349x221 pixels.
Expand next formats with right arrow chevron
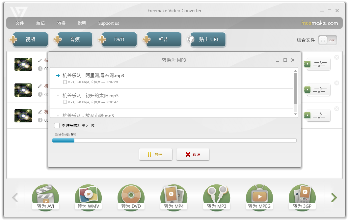tap(334, 197)
